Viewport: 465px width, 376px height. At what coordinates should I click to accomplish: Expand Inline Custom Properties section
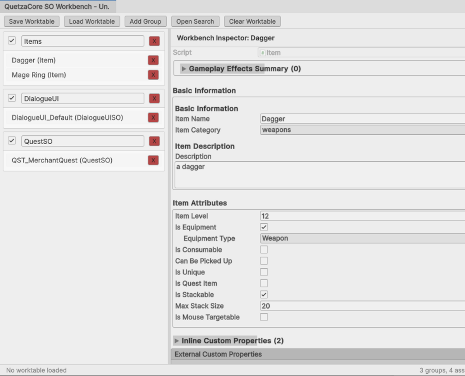click(x=177, y=341)
